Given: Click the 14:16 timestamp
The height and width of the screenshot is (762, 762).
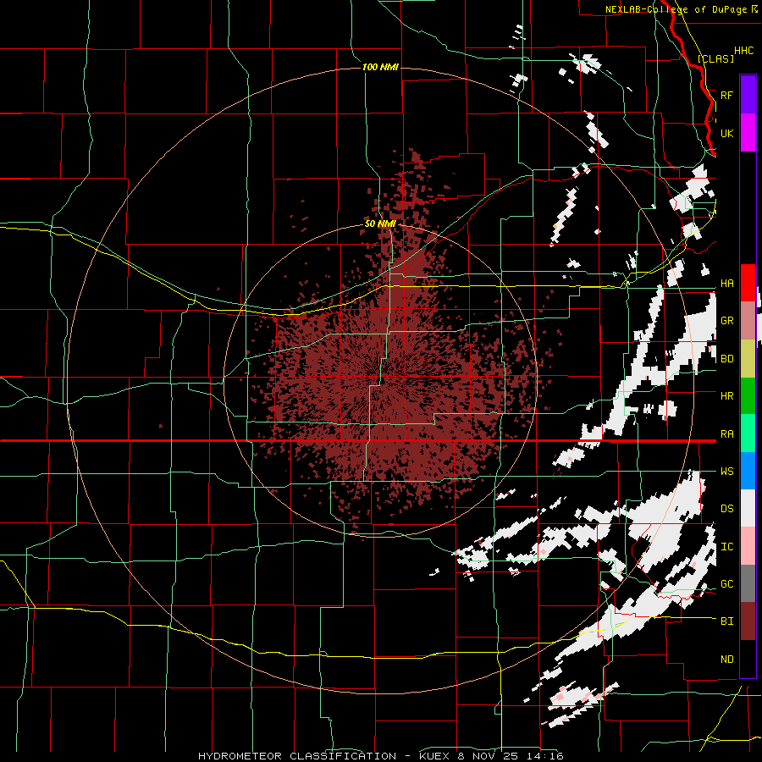Looking at the screenshot, I should point(544,756).
